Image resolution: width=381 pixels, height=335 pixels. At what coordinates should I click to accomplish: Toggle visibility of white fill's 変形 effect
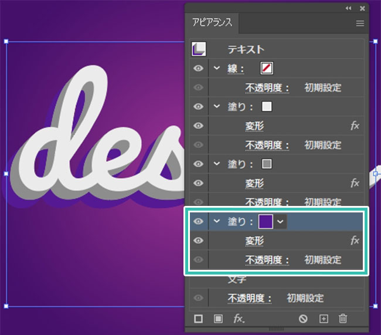click(199, 126)
